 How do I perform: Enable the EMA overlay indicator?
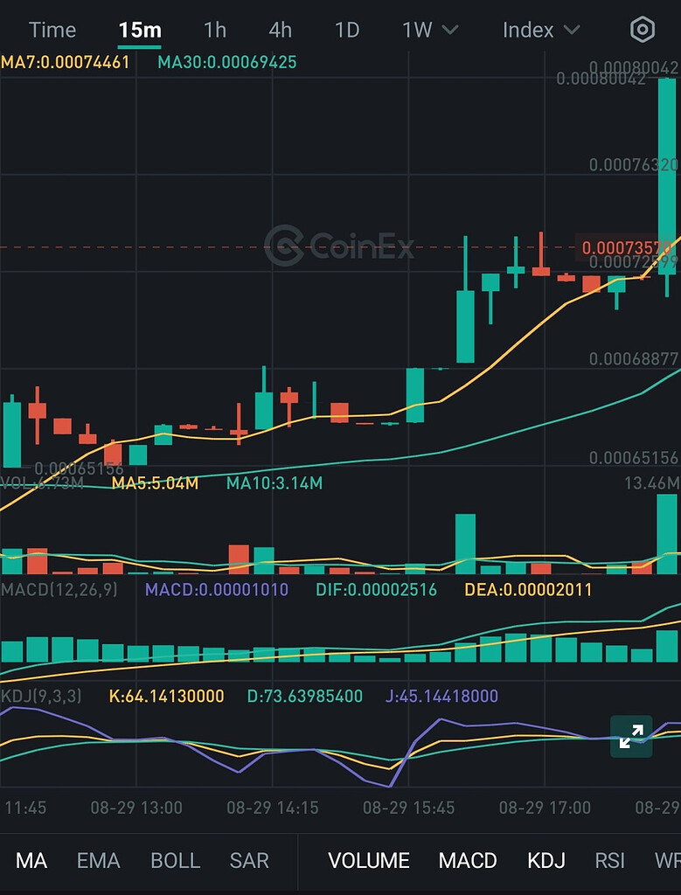[x=98, y=861]
